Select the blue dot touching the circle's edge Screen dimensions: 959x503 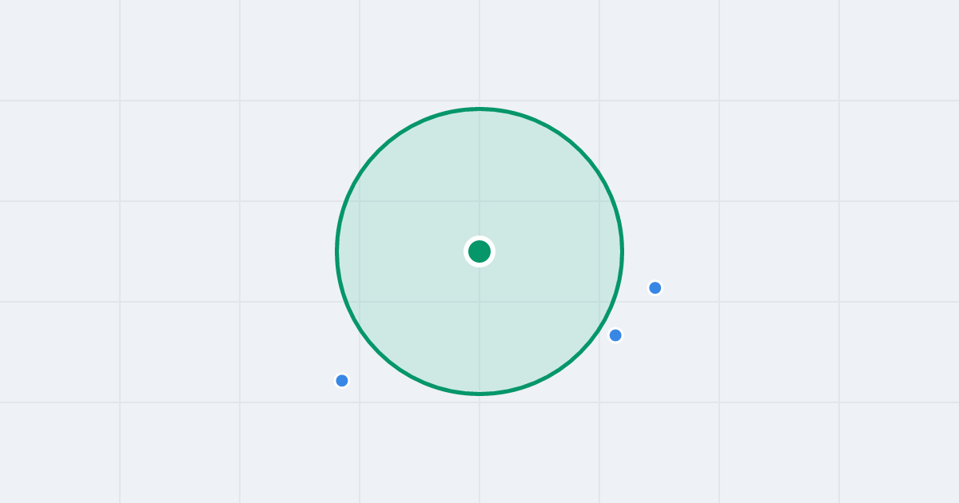click(615, 335)
